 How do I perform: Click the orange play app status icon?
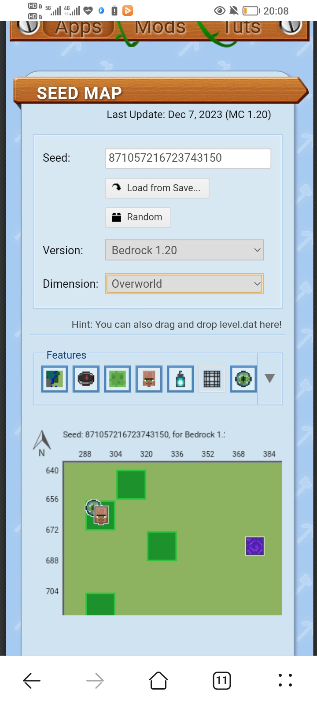128,11
